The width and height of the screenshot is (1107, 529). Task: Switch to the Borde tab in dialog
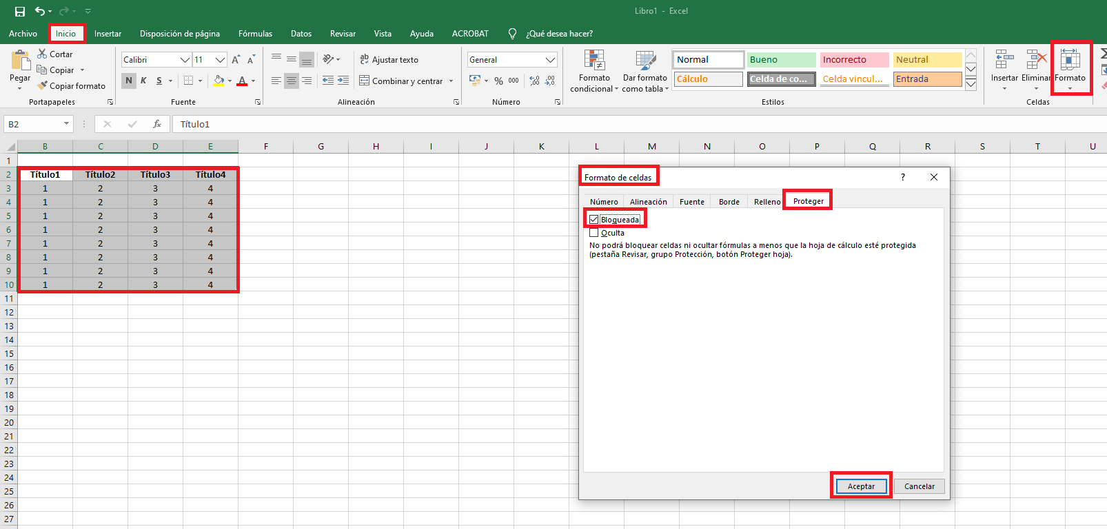[x=729, y=202]
